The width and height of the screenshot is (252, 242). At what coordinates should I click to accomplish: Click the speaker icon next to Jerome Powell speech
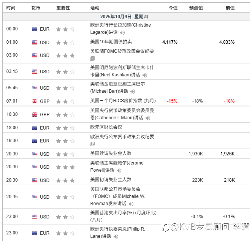(x=119, y=170)
